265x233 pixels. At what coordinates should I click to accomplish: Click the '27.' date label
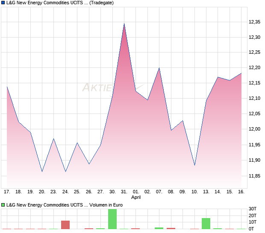point(100,192)
